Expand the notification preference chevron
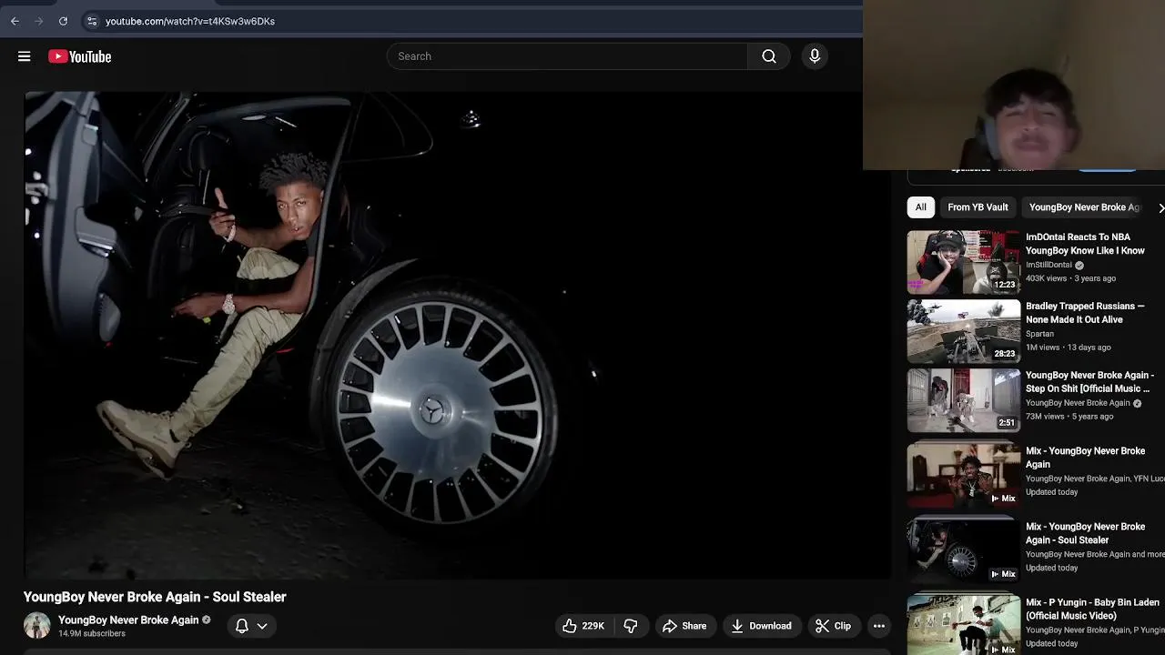The width and height of the screenshot is (1165, 655). [x=262, y=626]
